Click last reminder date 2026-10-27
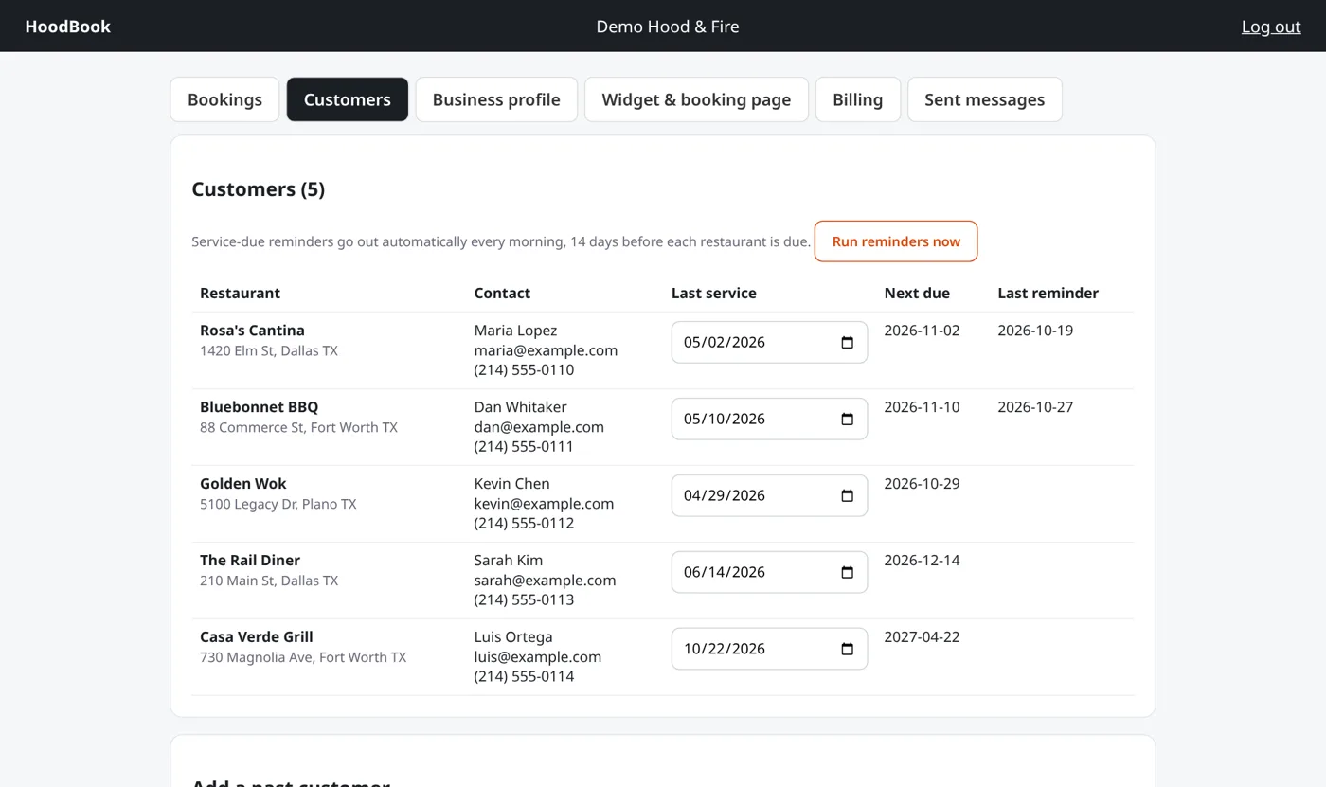Viewport: 1326px width, 787px height. point(1035,407)
